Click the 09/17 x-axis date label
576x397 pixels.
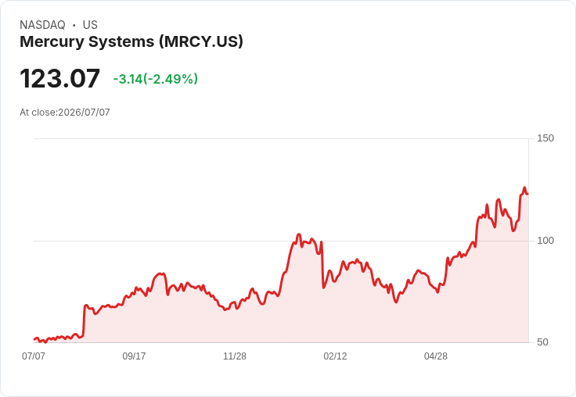[x=134, y=356]
